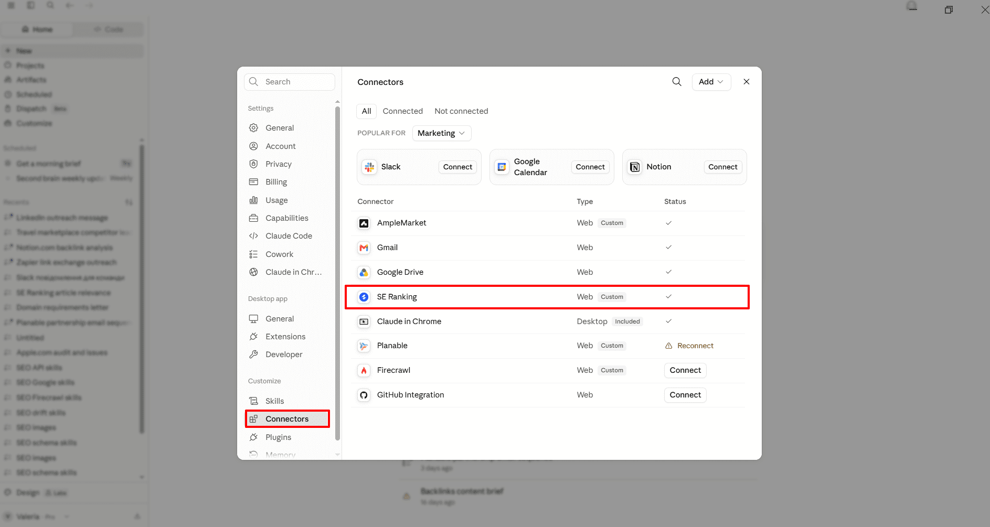Open Desktop app General settings
The width and height of the screenshot is (990, 527).
288,319
